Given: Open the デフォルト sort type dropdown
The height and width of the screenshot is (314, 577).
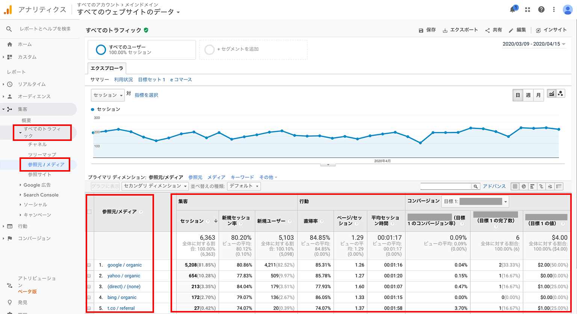Looking at the screenshot, I should click(244, 186).
